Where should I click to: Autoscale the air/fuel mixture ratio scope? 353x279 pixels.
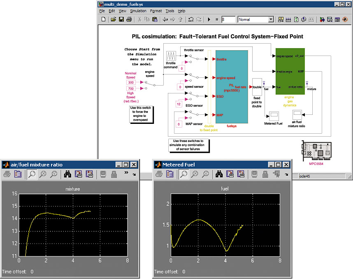(67, 174)
